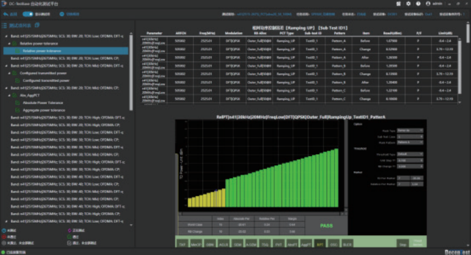Click the back arrow icon in toolbar
The image size is (471, 255).
point(6,13)
